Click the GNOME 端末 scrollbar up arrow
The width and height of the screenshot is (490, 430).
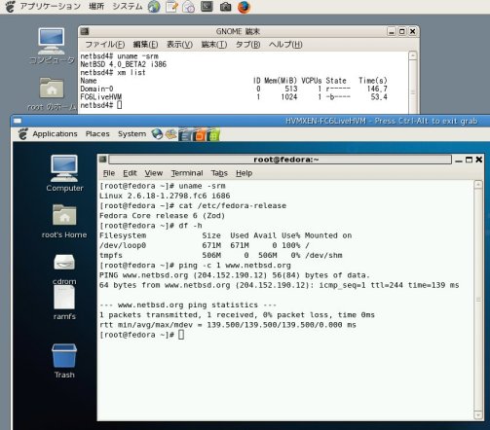pyautogui.click(x=413, y=55)
